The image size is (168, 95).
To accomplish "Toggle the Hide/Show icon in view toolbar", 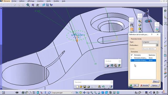I will (114, 93).
